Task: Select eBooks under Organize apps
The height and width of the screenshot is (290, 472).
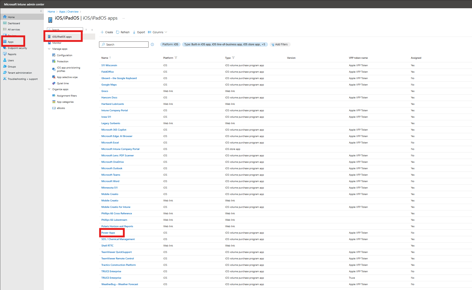Action: click(x=61, y=108)
